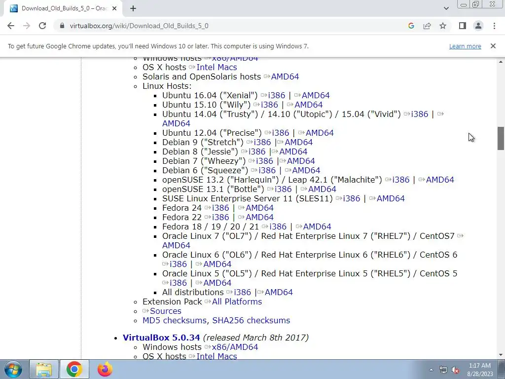The height and width of the screenshot is (379, 505).
Task: Open a new browser tab
Action: point(133,9)
